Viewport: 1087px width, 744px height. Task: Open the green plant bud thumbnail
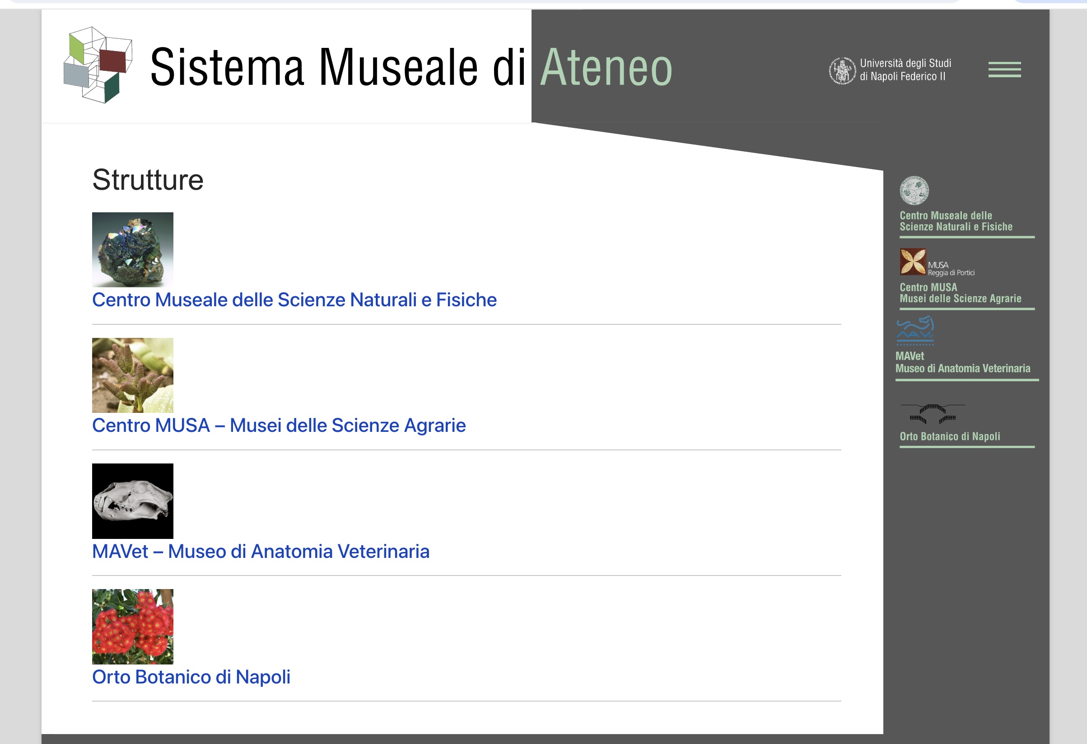pyautogui.click(x=132, y=375)
